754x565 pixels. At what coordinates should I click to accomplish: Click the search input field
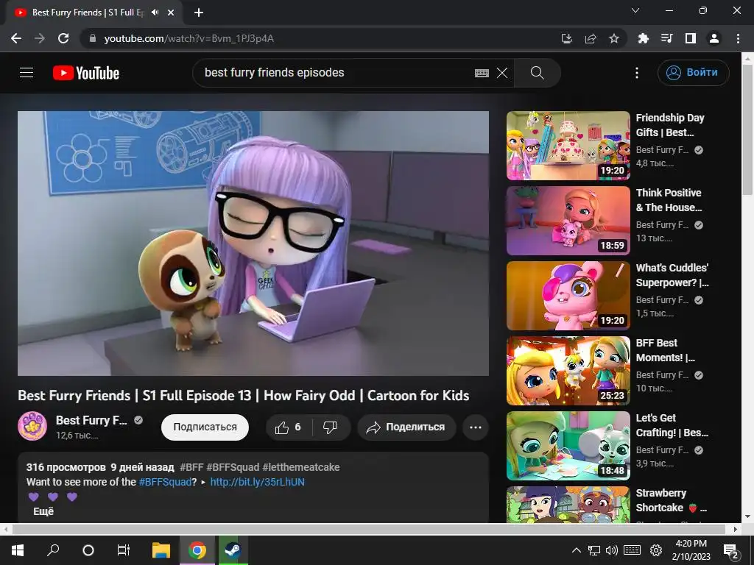pyautogui.click(x=337, y=73)
